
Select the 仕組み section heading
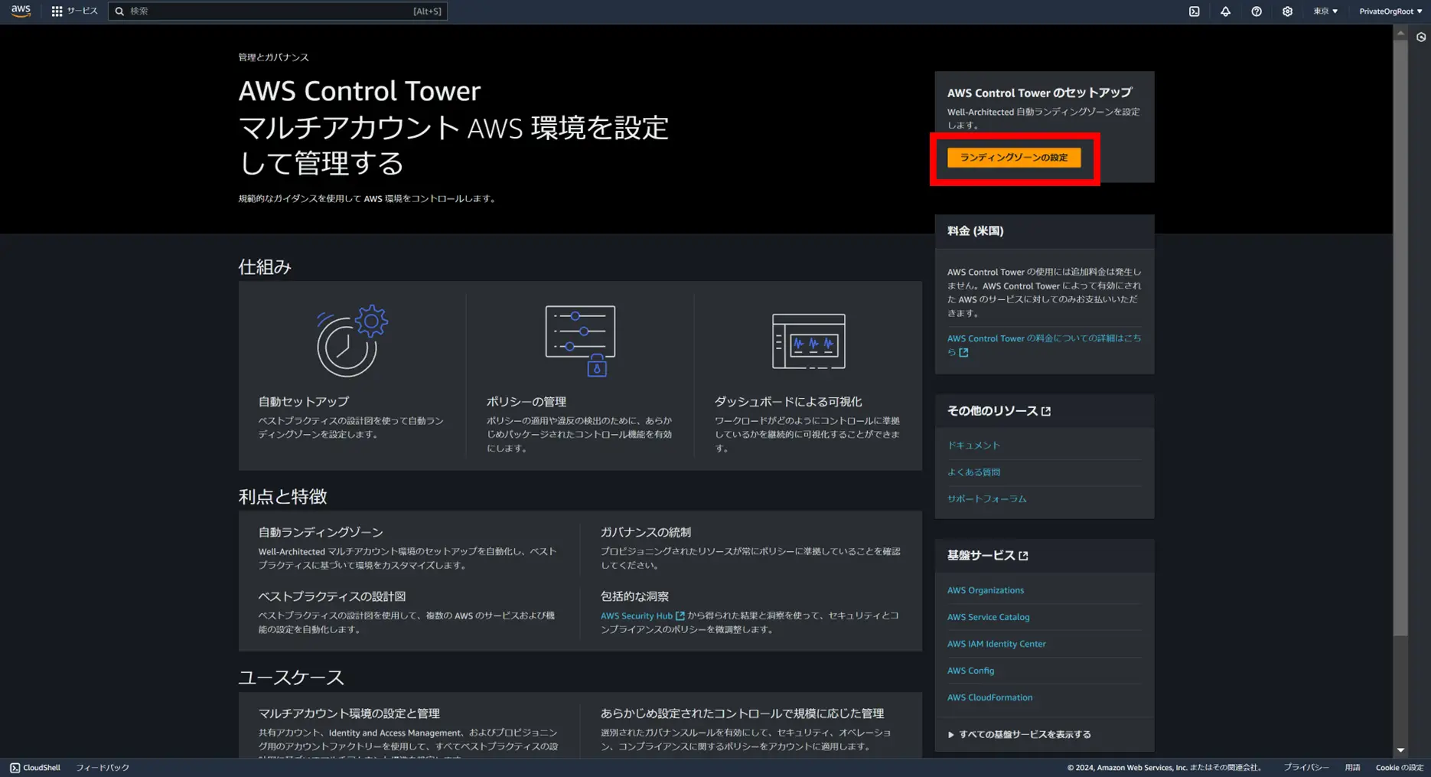pyautogui.click(x=264, y=267)
